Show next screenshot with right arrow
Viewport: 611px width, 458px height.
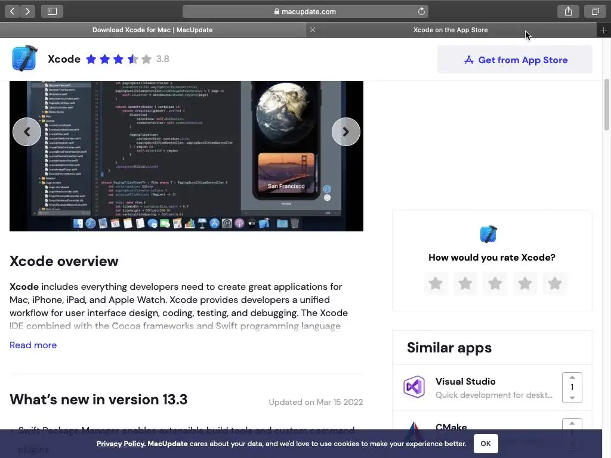pyautogui.click(x=345, y=132)
